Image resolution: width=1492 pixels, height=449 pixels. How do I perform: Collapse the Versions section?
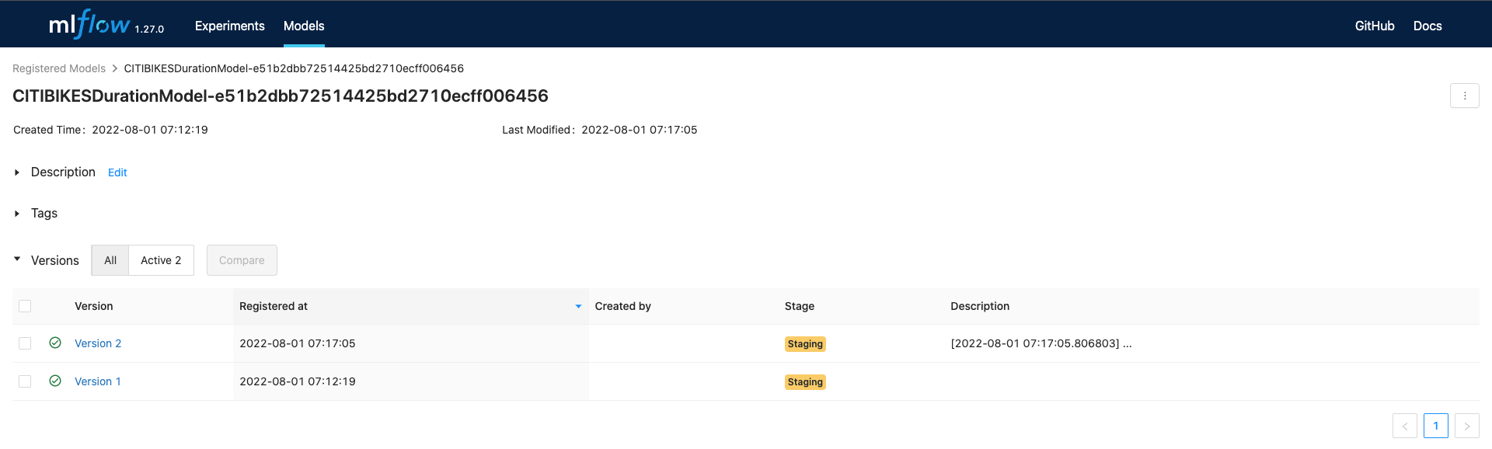pyautogui.click(x=17, y=259)
